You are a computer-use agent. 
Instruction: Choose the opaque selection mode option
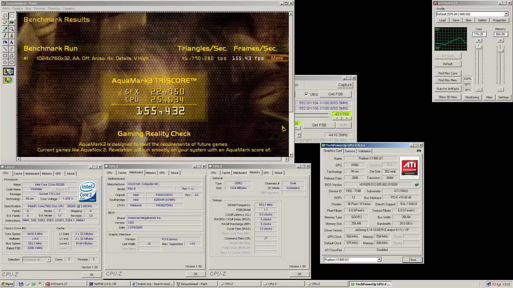click(8, 72)
